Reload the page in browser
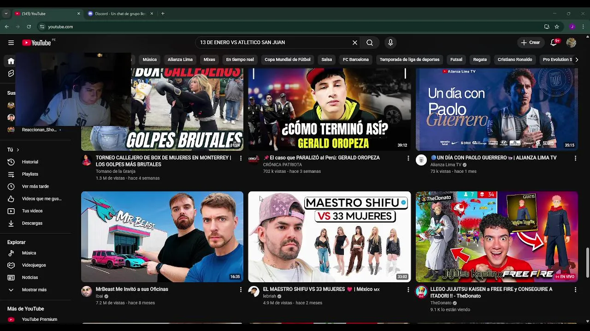The width and height of the screenshot is (590, 331). pyautogui.click(x=29, y=27)
